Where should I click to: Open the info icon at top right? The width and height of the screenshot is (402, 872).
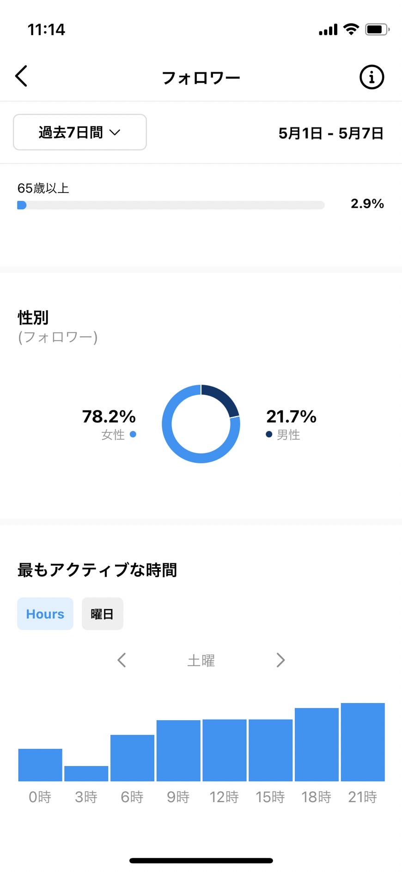coord(372,77)
